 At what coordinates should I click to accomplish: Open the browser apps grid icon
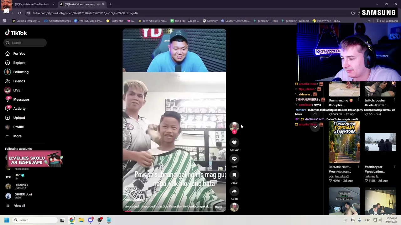pyautogui.click(x=4, y=21)
